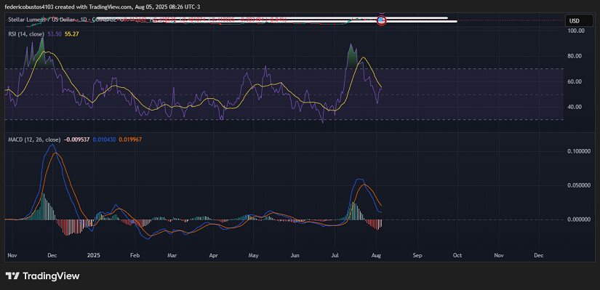Click the TradingView logo at bottom left
The image size is (600, 290).
42,276
